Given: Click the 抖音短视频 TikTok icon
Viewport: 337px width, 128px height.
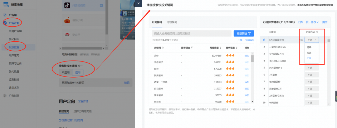Looking at the screenshot, I should tap(67, 6).
